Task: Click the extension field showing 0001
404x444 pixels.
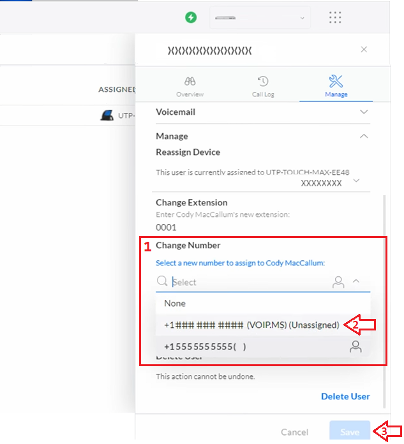Action: [x=166, y=227]
